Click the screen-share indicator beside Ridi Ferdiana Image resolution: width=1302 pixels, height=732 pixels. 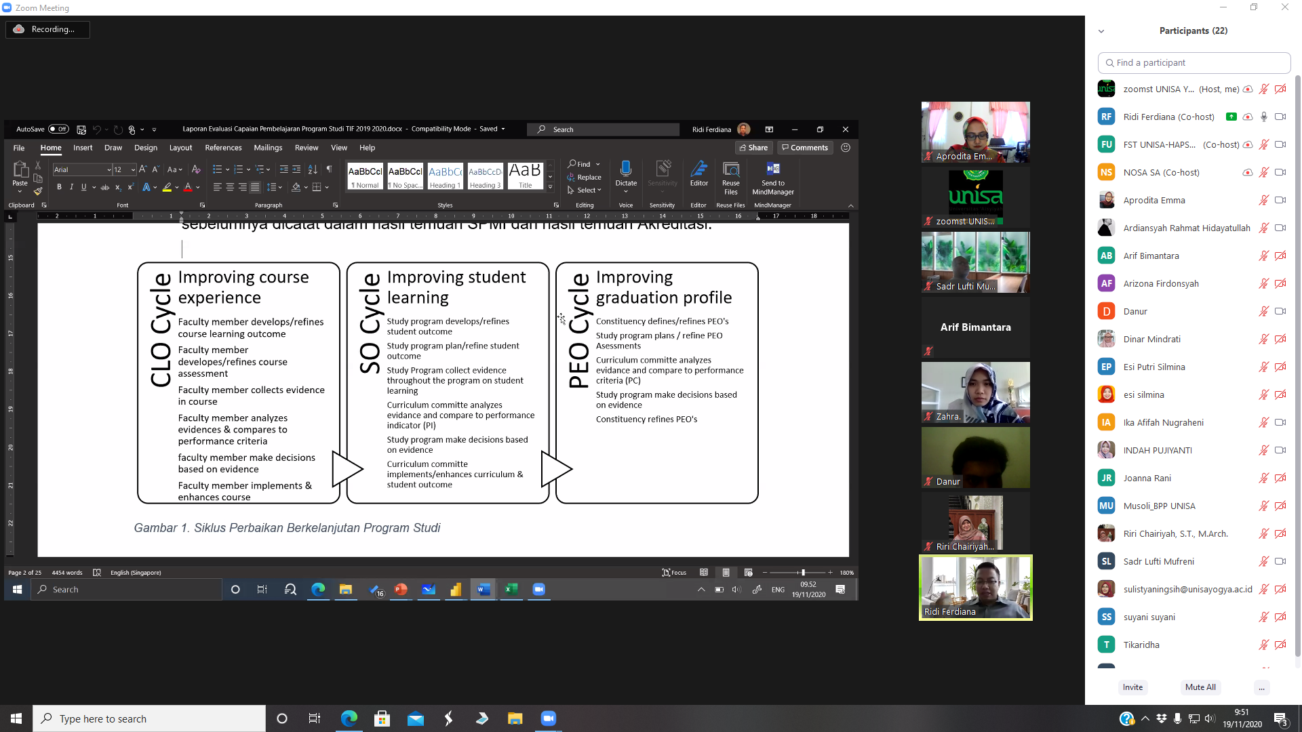1231,117
